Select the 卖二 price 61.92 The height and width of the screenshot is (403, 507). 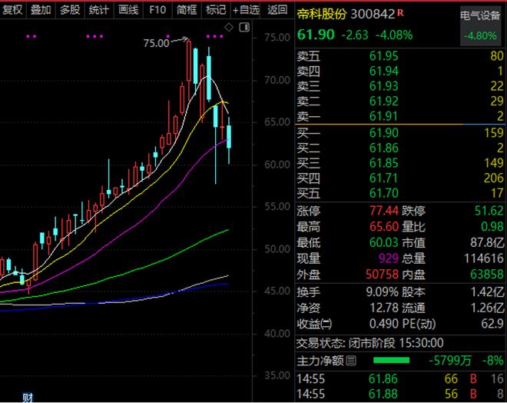[384, 101]
